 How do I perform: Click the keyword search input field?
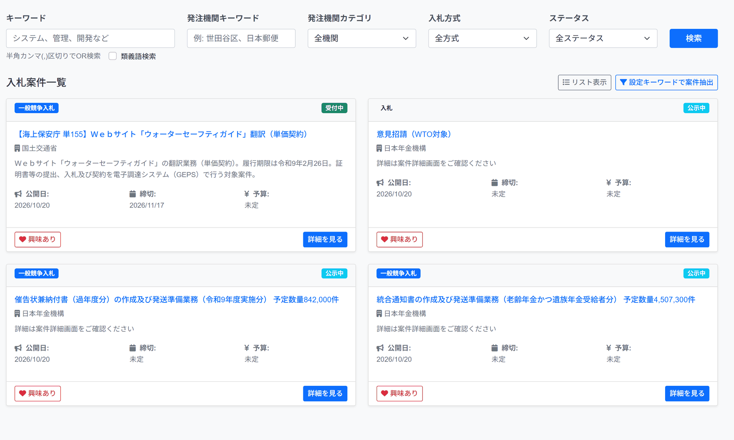[x=91, y=38]
